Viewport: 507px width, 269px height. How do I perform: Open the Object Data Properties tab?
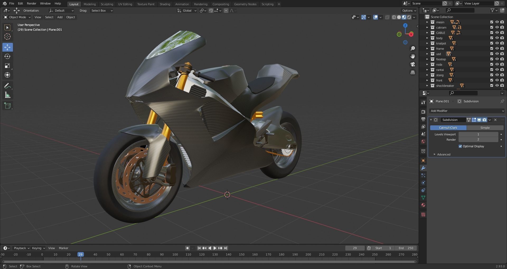(423, 198)
